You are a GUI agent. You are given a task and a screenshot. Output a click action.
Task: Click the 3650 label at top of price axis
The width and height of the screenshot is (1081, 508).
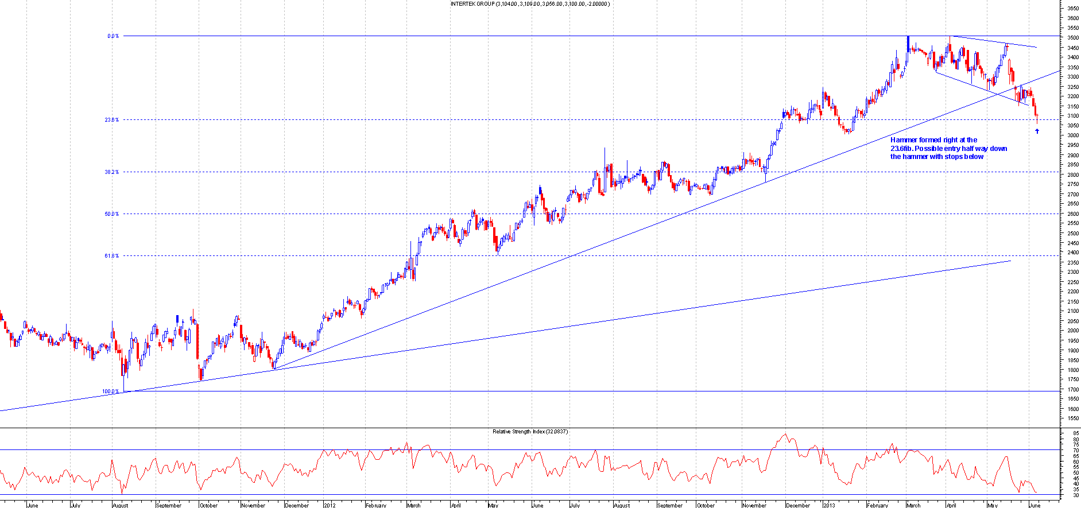click(x=1072, y=9)
